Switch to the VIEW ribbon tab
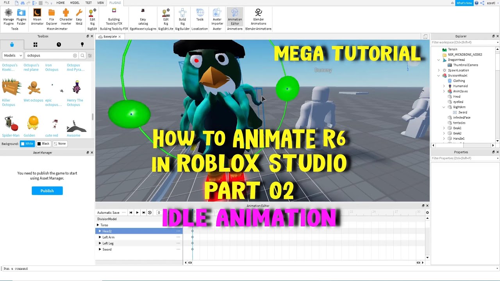The image size is (500, 281). 100,3
